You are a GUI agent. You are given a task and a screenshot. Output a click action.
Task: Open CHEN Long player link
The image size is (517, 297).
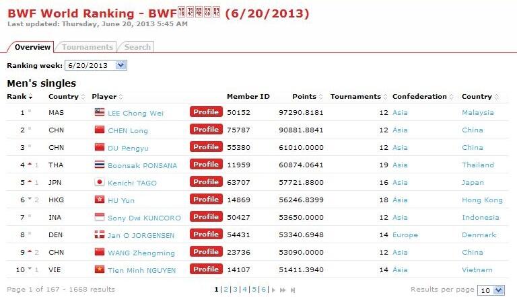click(x=128, y=131)
